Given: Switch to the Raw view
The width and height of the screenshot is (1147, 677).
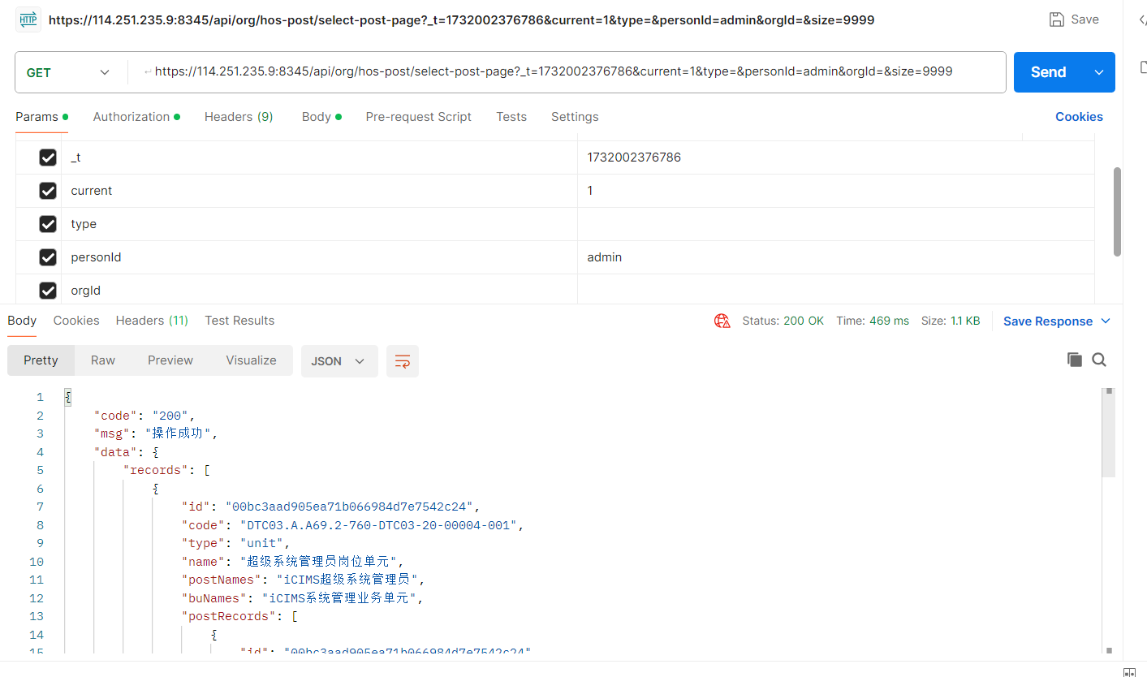Looking at the screenshot, I should coord(103,360).
